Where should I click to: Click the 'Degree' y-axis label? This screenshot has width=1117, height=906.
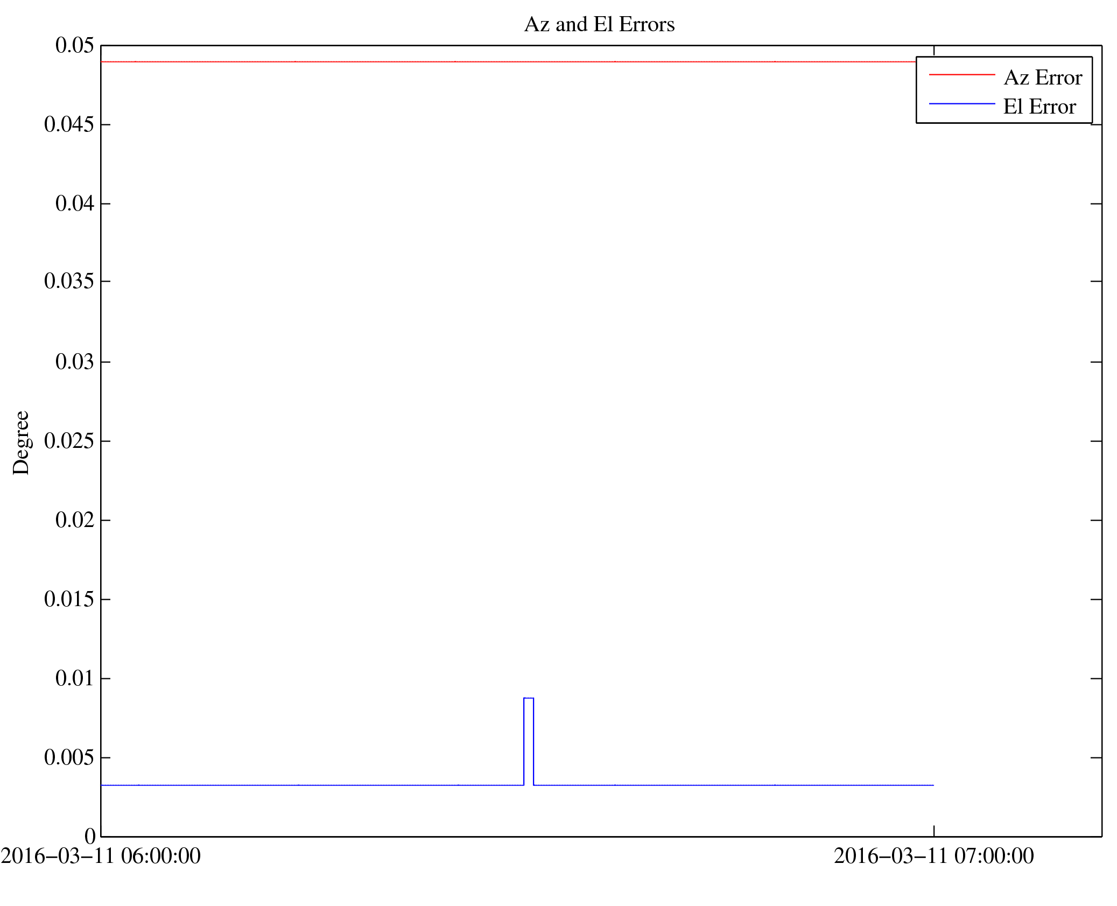[21, 443]
